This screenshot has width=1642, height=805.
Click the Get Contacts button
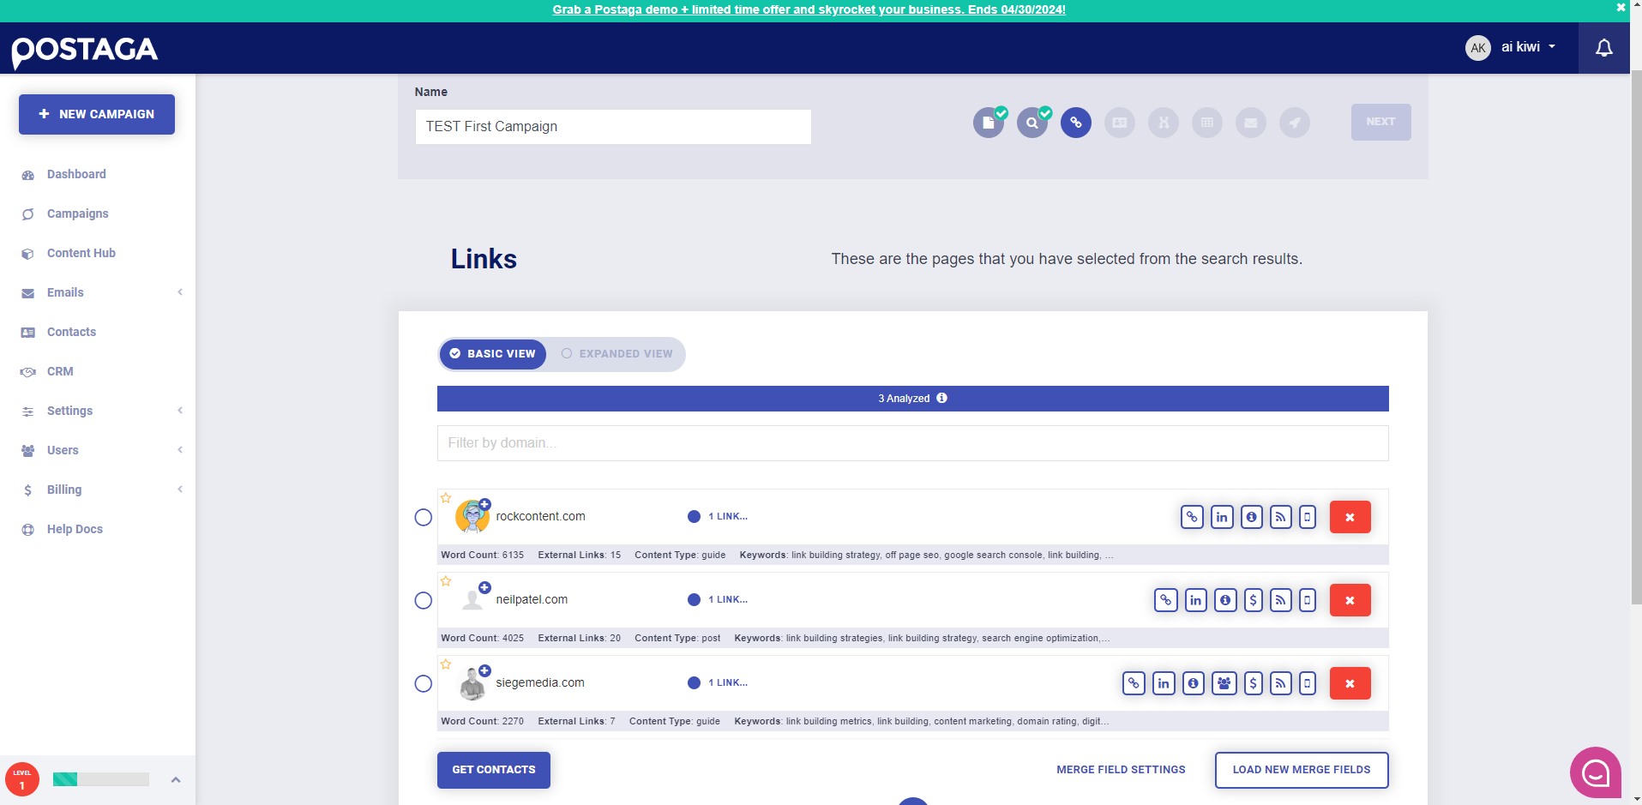pos(494,770)
